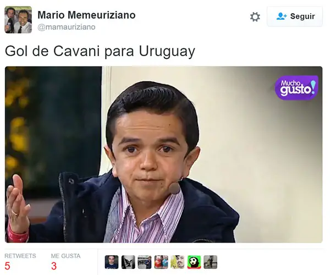View the 5 retweets count
This screenshot has height=275, width=330.
point(7,266)
